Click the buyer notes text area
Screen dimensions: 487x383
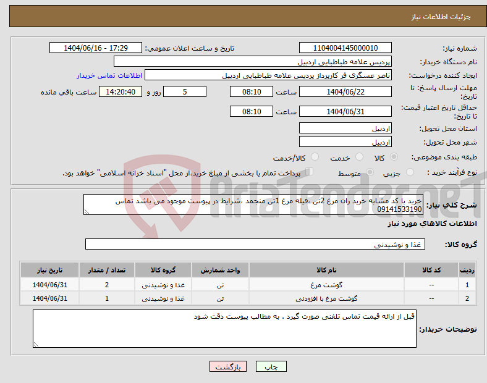pyautogui.click(x=224, y=329)
